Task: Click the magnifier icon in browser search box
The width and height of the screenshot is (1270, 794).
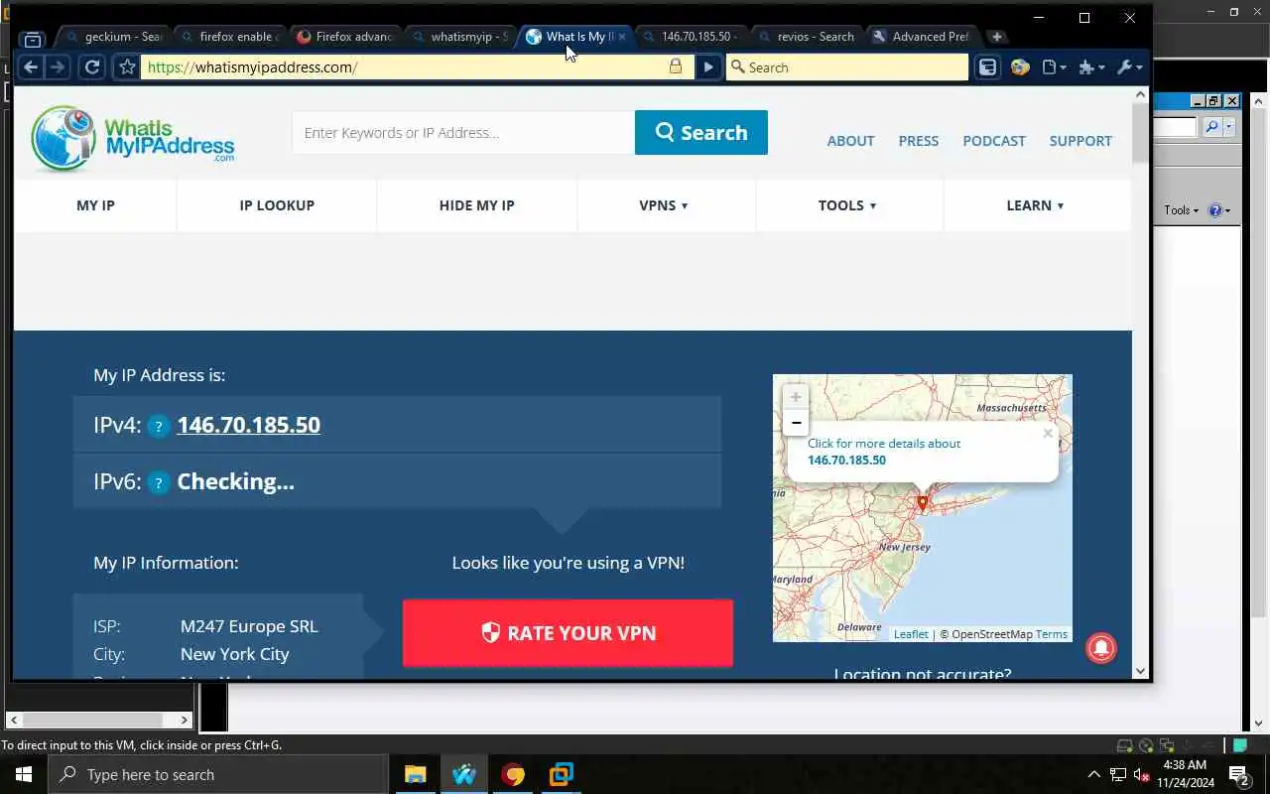Action: (x=737, y=66)
